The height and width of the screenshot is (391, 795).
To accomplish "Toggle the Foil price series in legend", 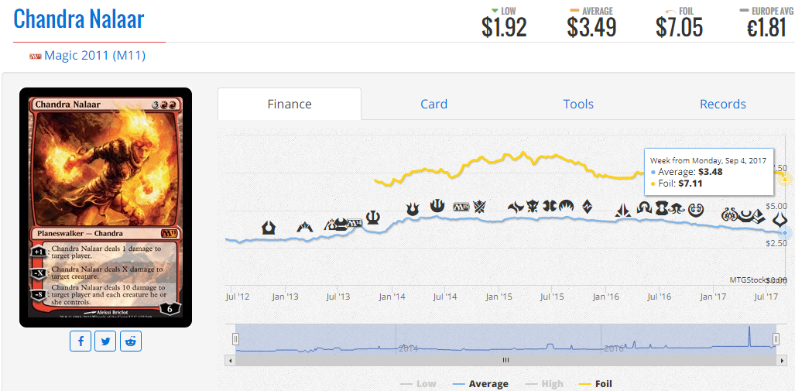I will pos(595,384).
